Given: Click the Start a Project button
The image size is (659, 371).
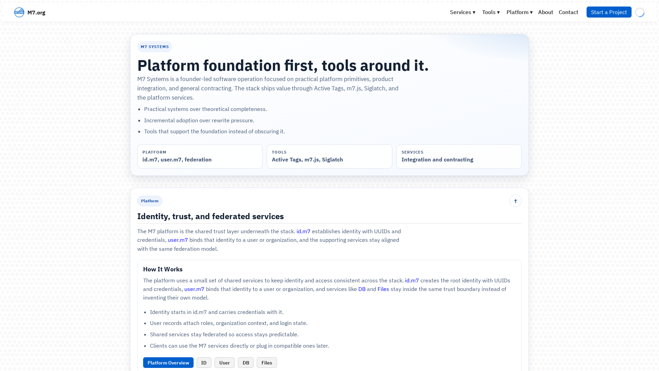Looking at the screenshot, I should click(x=609, y=12).
